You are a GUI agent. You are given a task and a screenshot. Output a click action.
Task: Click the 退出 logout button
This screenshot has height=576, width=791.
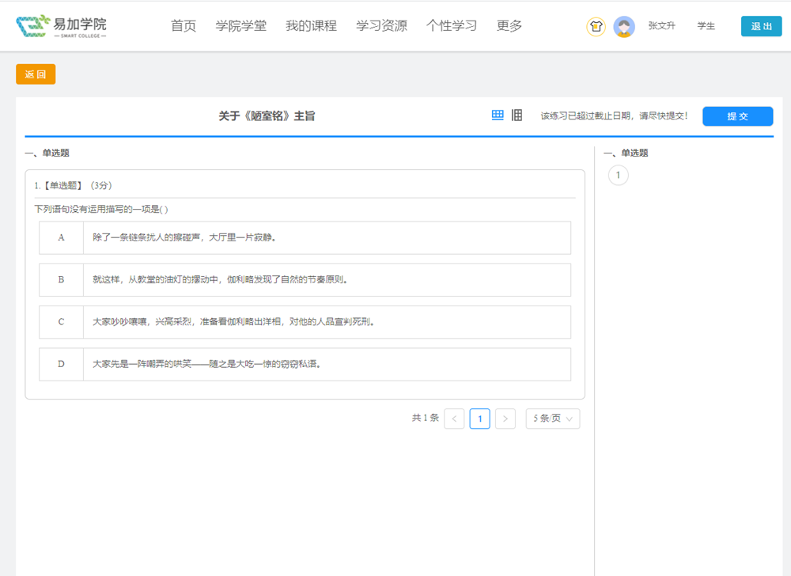[761, 26]
